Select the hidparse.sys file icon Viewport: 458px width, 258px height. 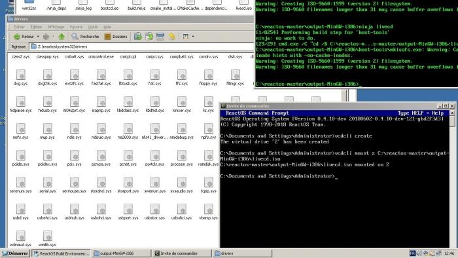pos(20,102)
